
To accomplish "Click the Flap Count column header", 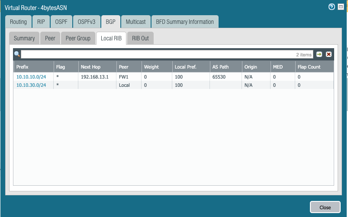I will (309, 67).
